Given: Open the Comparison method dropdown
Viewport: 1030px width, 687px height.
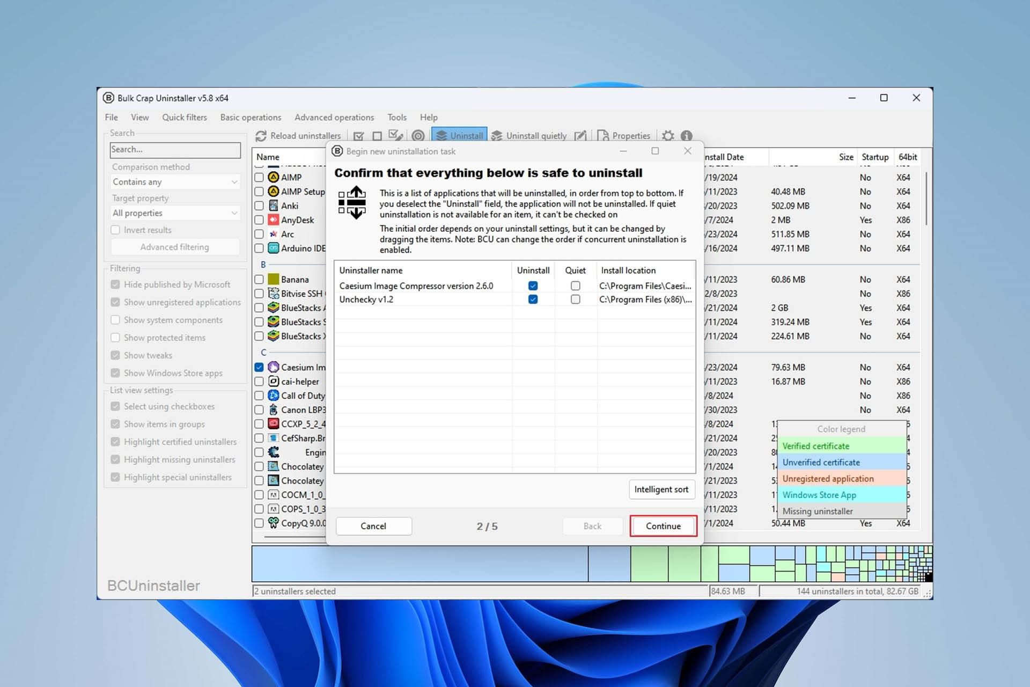Looking at the screenshot, I should (x=175, y=182).
